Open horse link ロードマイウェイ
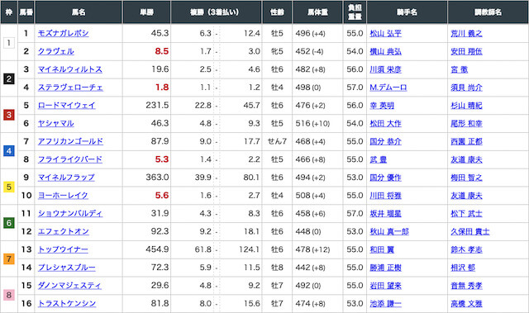529x313 pixels. (66, 106)
